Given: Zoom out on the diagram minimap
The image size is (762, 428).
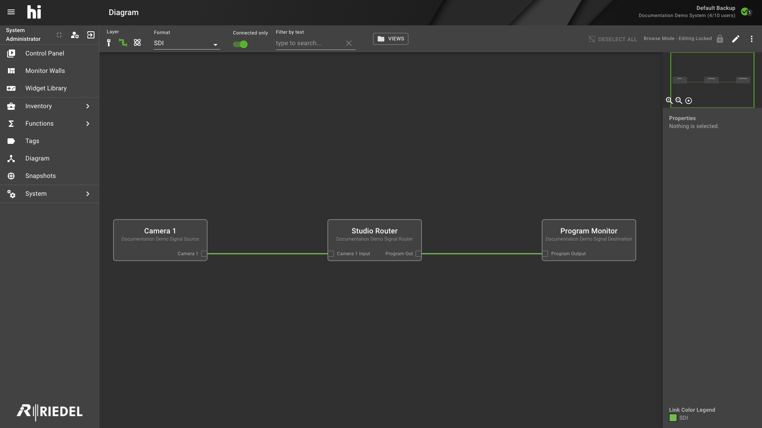Looking at the screenshot, I should 679,101.
